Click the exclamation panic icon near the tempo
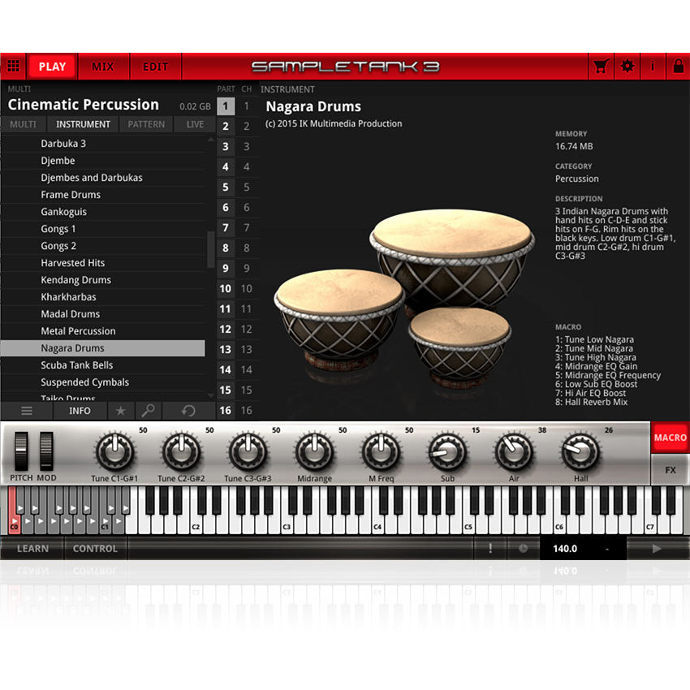The image size is (690, 690). 490,549
